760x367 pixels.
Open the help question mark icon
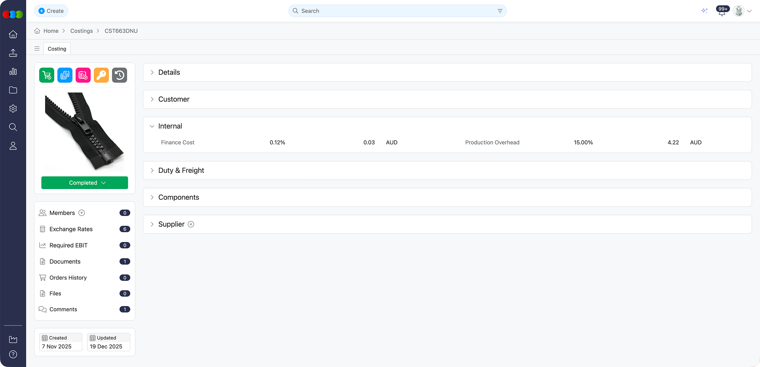(13, 354)
